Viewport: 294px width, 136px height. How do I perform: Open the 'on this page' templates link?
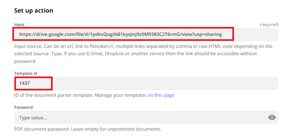(x=161, y=95)
